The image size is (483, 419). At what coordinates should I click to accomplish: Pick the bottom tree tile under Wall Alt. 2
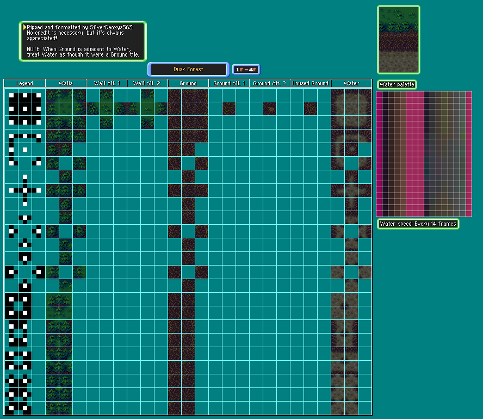point(147,122)
